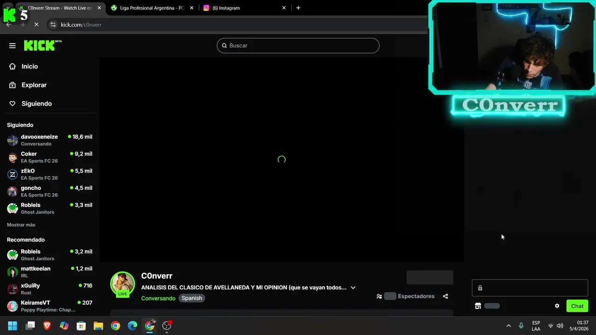Switch to Liga Profesional Argentina tab
The height and width of the screenshot is (335, 596).
pyautogui.click(x=152, y=8)
